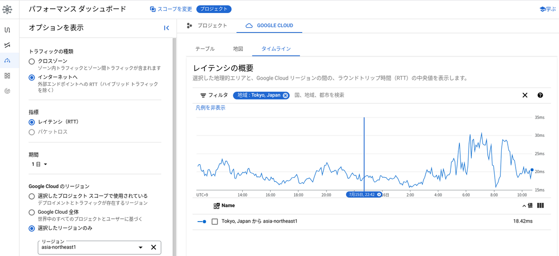Click 凡例を非表示 link
559x256 pixels.
point(210,108)
